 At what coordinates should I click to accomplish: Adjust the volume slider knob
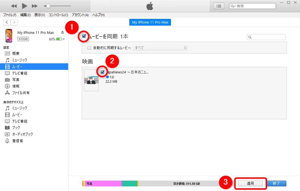(48, 6)
